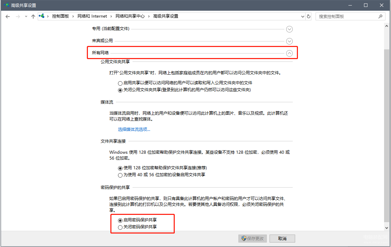Click the 媒体流 heading
The image size is (391, 247).
pyautogui.click(x=107, y=102)
